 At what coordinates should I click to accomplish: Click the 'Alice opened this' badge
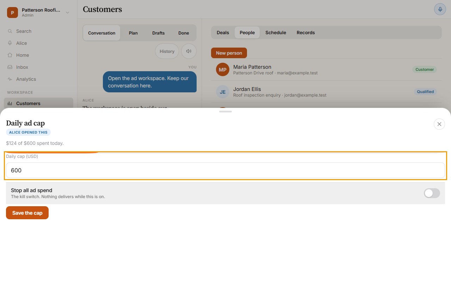(28, 132)
